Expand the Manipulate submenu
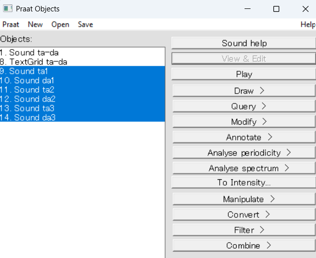This screenshot has height=258, width=316. [x=244, y=199]
